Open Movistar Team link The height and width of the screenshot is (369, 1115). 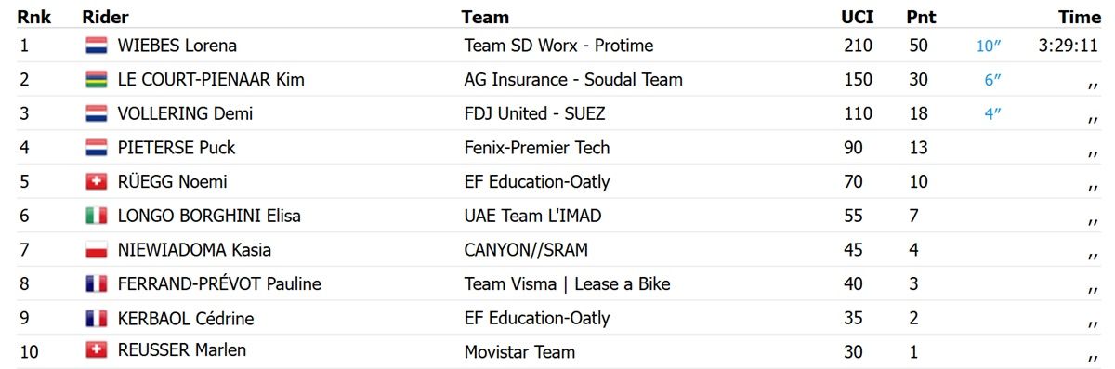[519, 352]
